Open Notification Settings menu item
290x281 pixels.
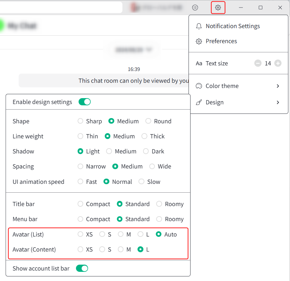point(232,26)
